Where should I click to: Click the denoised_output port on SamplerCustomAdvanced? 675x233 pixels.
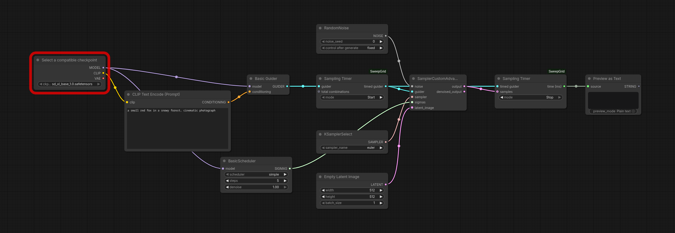click(x=464, y=92)
